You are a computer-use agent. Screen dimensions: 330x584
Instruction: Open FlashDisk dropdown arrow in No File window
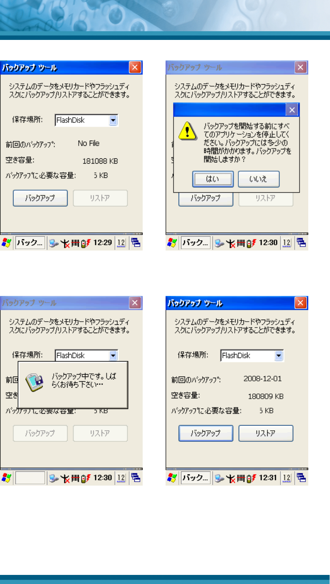pos(113,121)
